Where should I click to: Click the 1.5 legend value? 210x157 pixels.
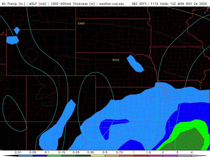tap(148, 152)
